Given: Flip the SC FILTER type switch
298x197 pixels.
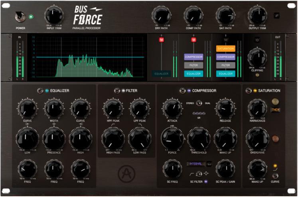Looking at the screenshot, I should 199,174.
